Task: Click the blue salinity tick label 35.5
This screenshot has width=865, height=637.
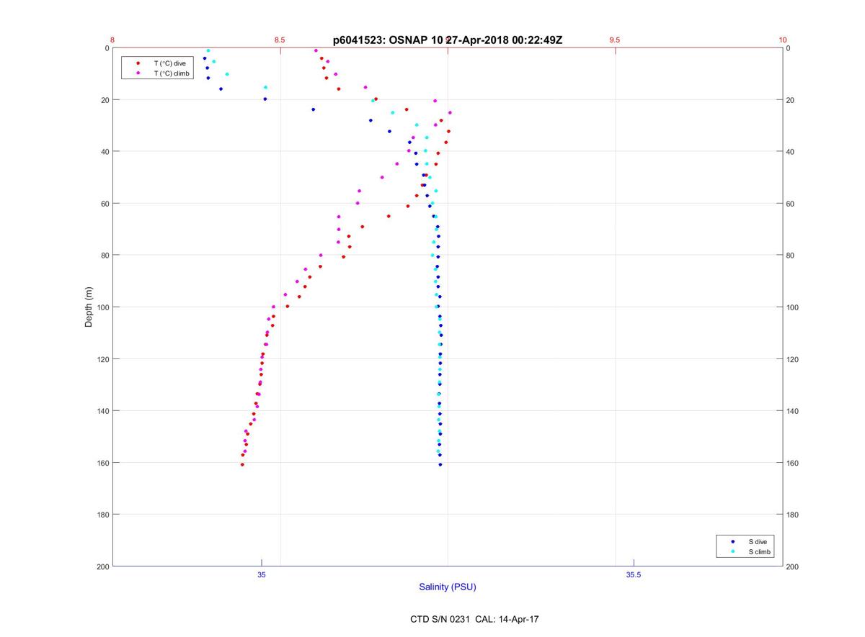Action: coord(634,574)
